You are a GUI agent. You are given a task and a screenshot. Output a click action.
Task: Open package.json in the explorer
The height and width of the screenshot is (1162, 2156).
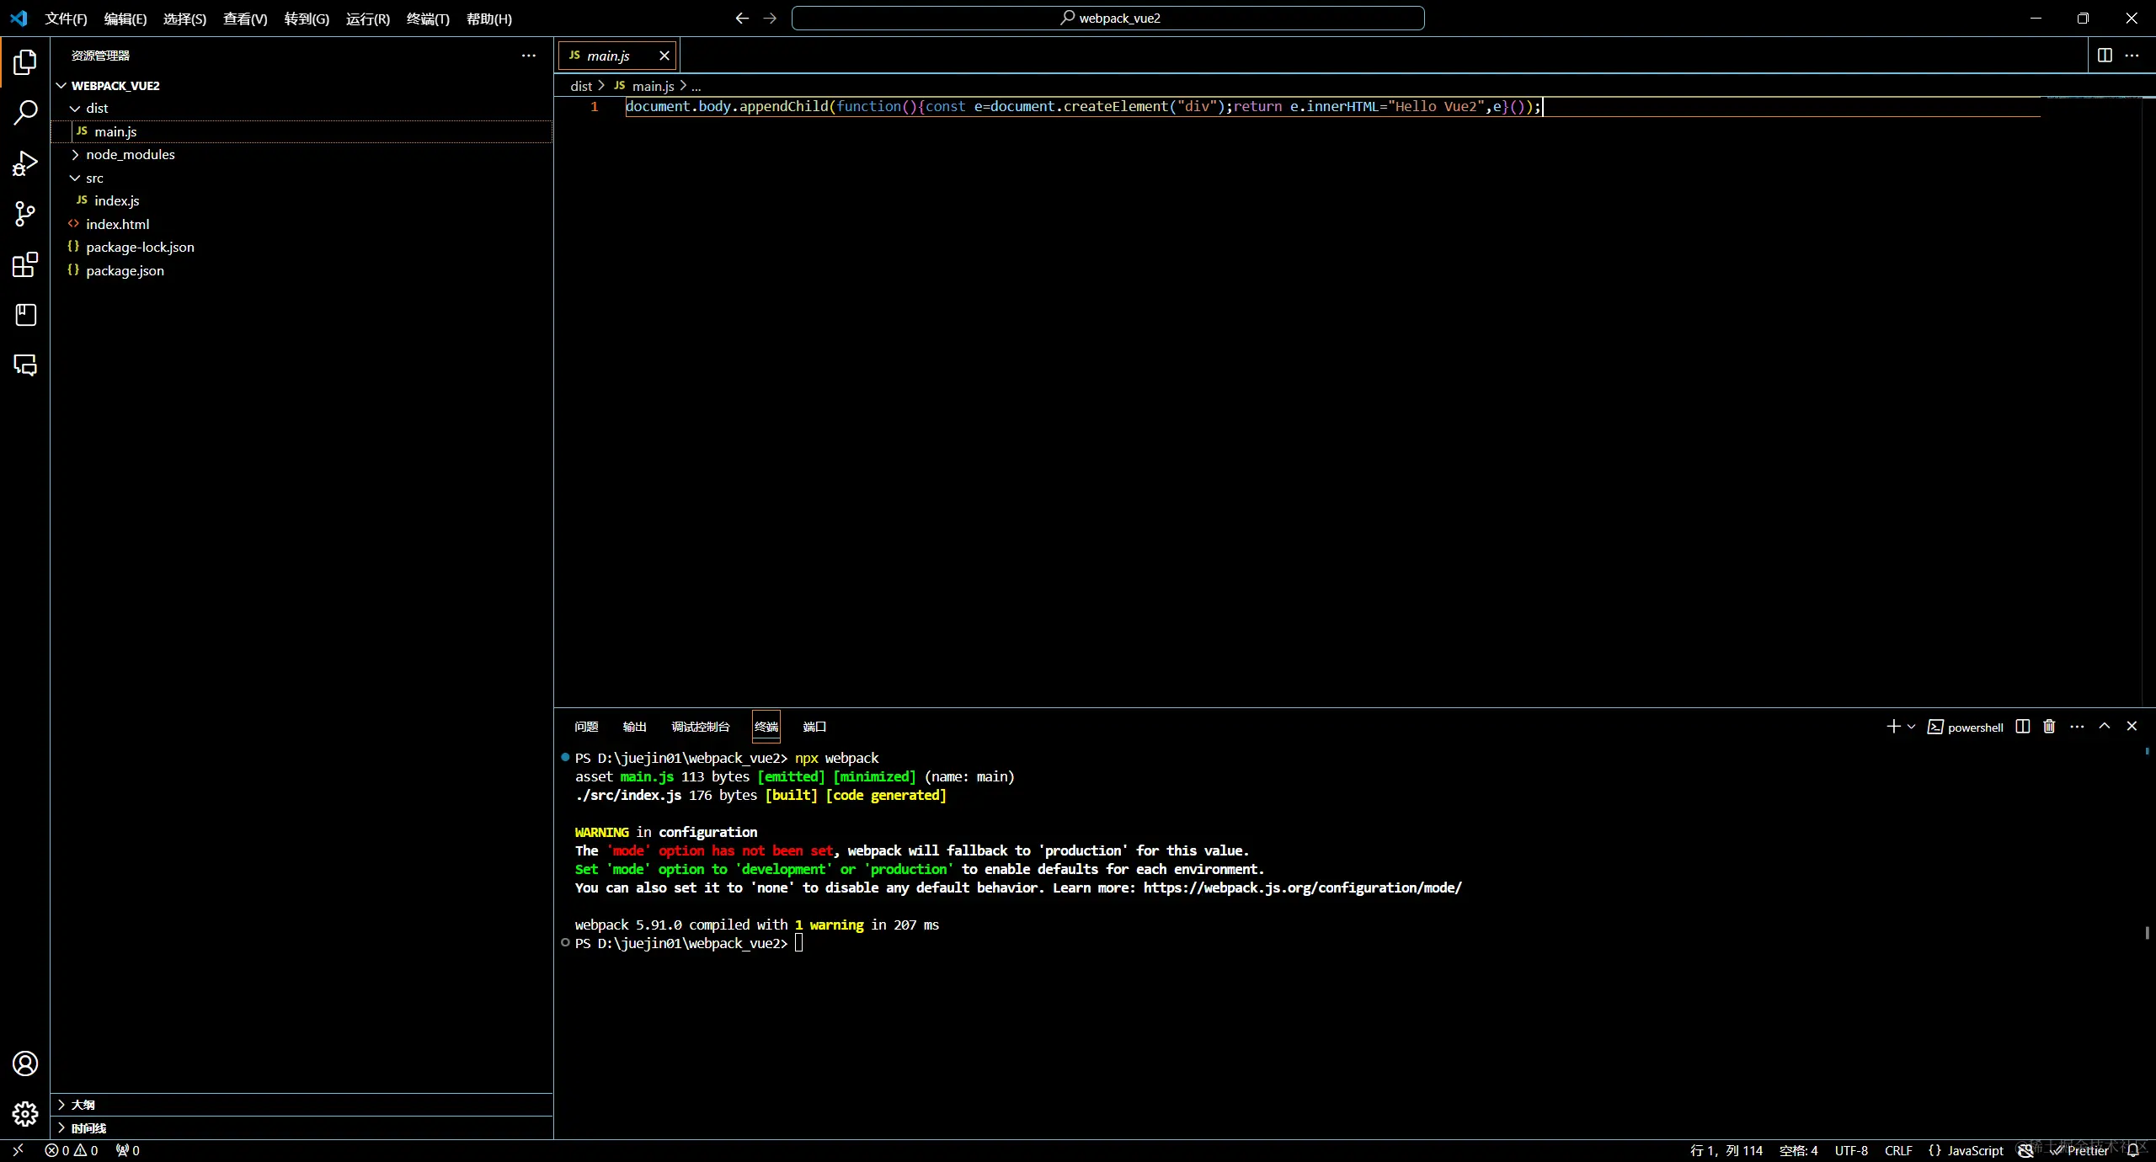[125, 271]
